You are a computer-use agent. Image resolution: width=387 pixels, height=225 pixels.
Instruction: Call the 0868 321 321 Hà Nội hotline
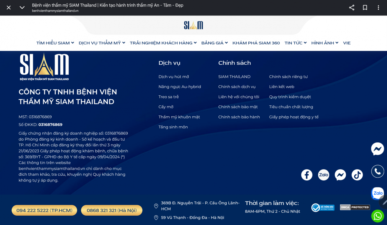point(112,210)
